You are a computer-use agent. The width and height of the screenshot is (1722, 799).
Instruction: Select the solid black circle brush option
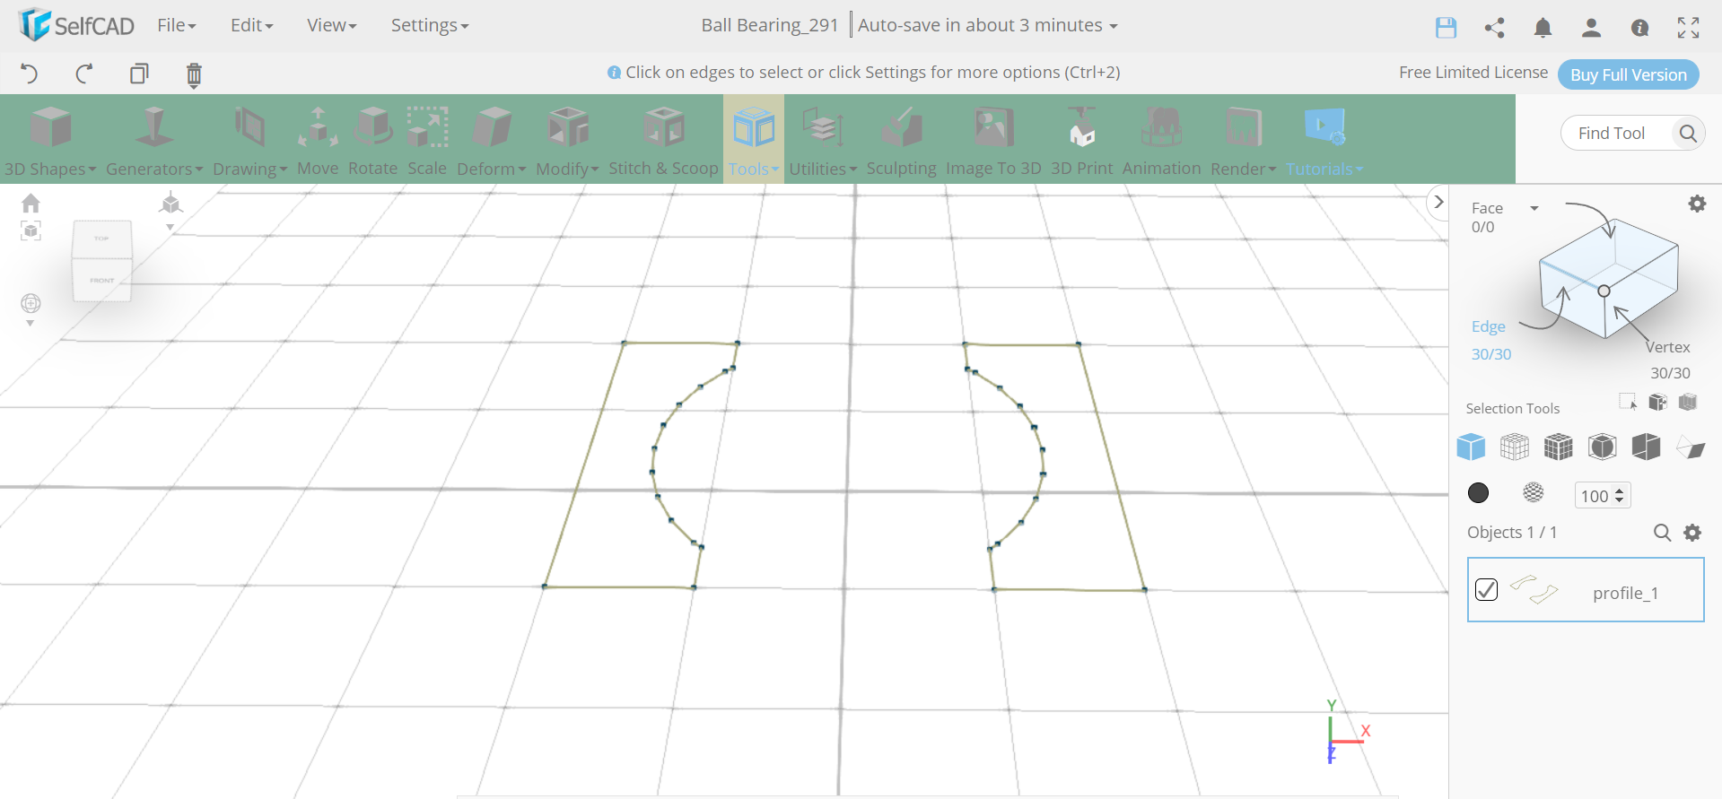point(1478,493)
